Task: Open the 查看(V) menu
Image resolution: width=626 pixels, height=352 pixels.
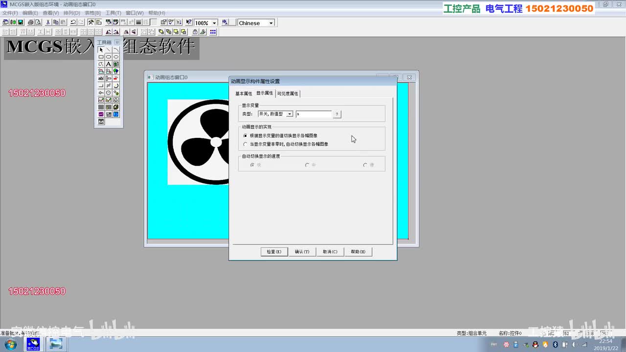Action: (51, 13)
